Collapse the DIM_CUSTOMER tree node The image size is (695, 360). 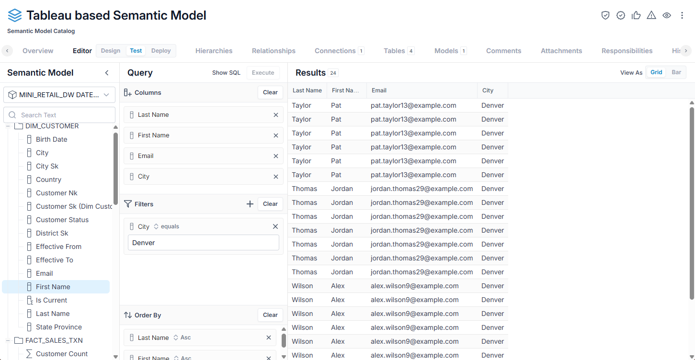tap(8, 126)
